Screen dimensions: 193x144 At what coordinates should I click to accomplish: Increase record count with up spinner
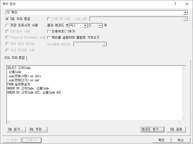pos(100,25)
